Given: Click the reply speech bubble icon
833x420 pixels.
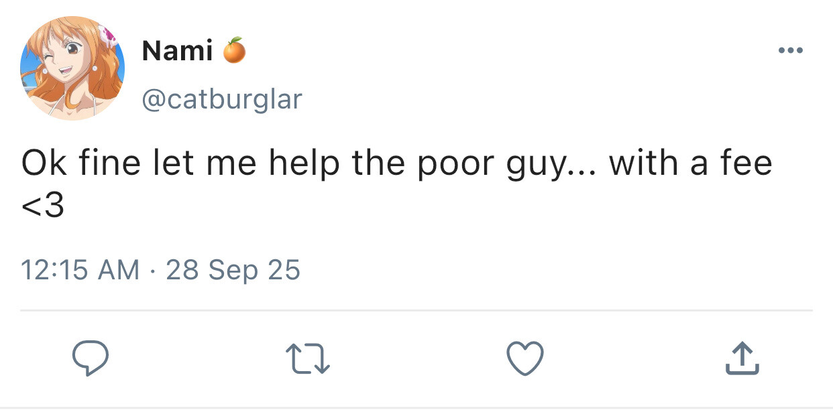Looking at the screenshot, I should click(x=90, y=358).
